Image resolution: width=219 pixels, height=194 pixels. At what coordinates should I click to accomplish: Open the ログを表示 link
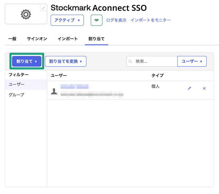tap(116, 20)
